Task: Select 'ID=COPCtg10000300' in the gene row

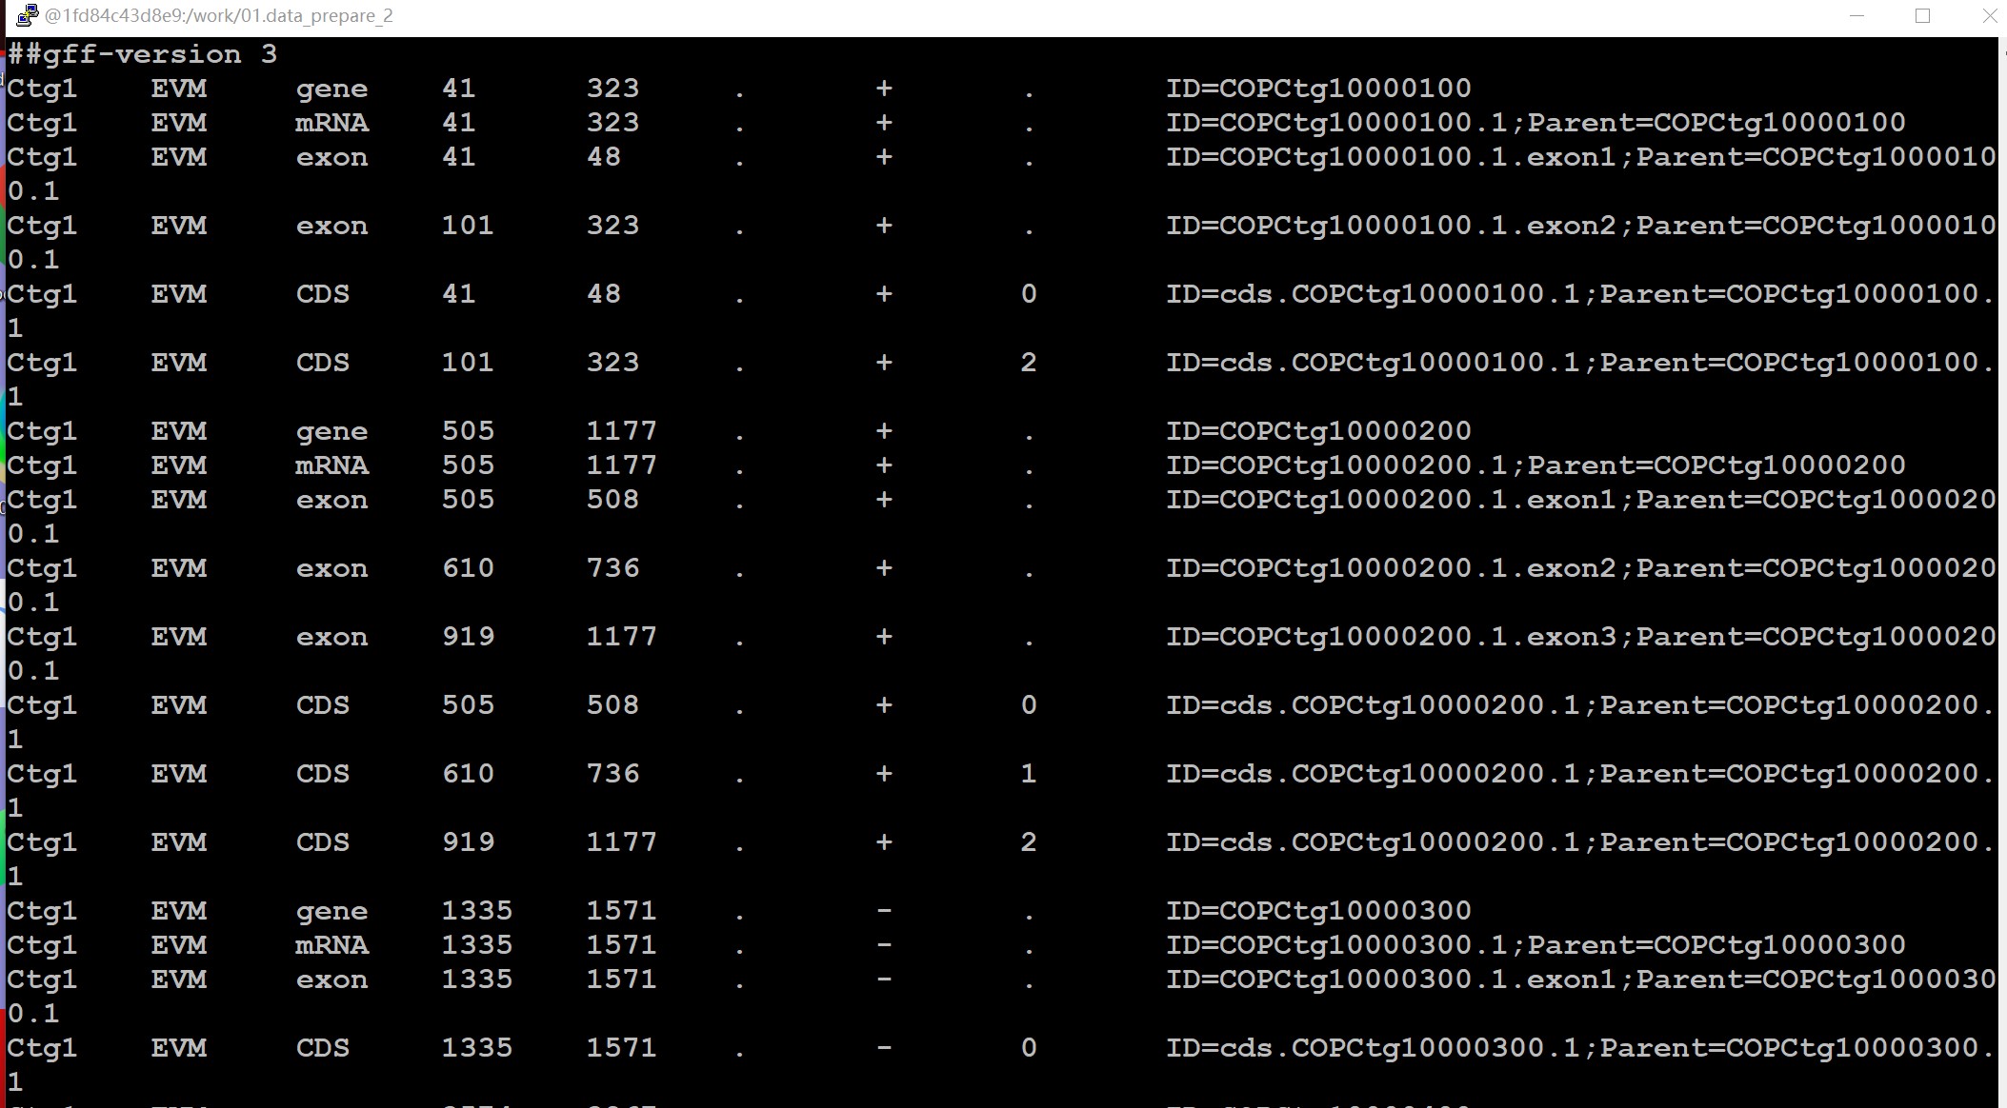Action: click(1318, 911)
